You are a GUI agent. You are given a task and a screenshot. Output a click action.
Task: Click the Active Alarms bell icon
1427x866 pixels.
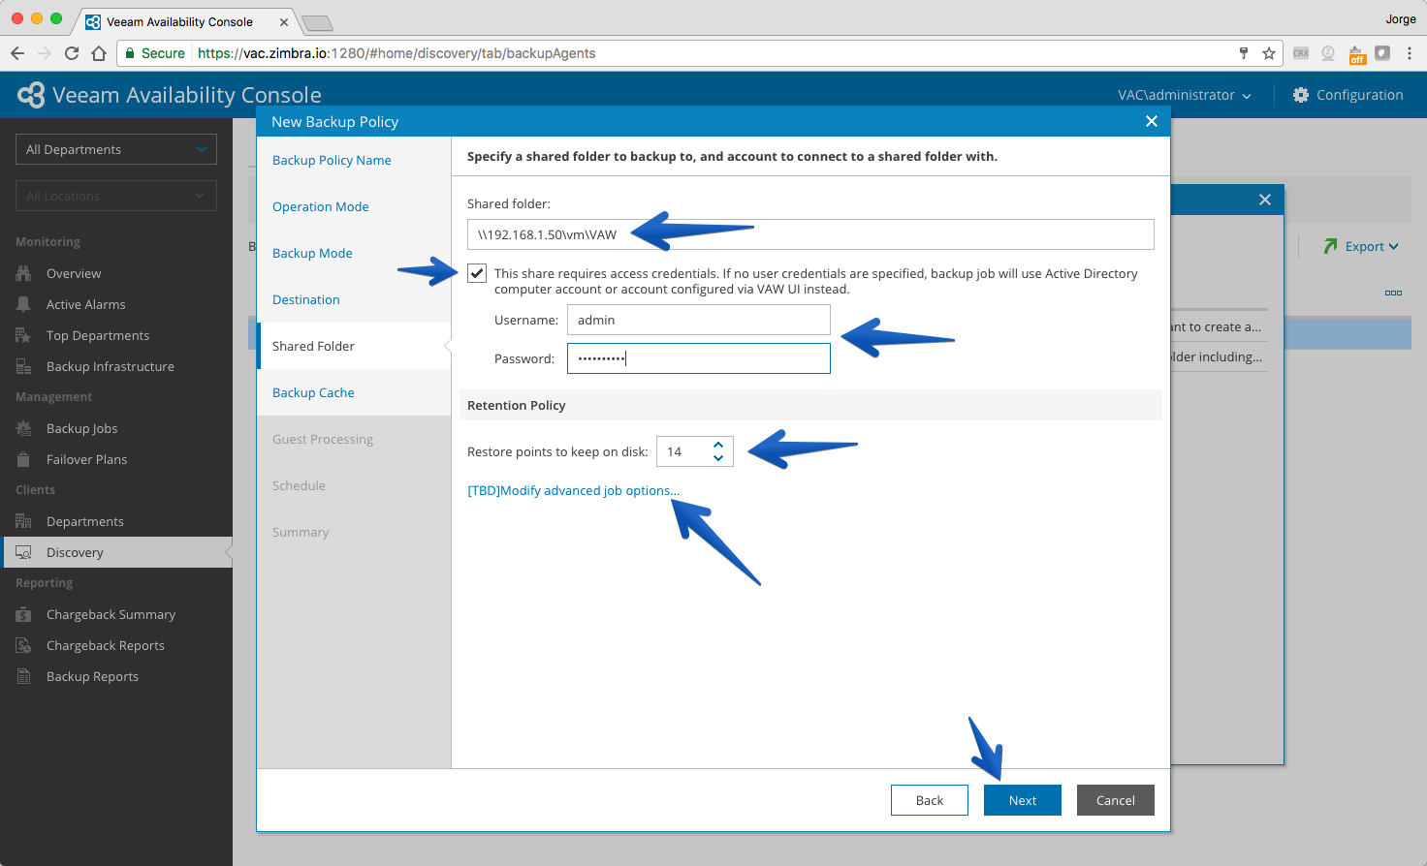click(x=23, y=304)
